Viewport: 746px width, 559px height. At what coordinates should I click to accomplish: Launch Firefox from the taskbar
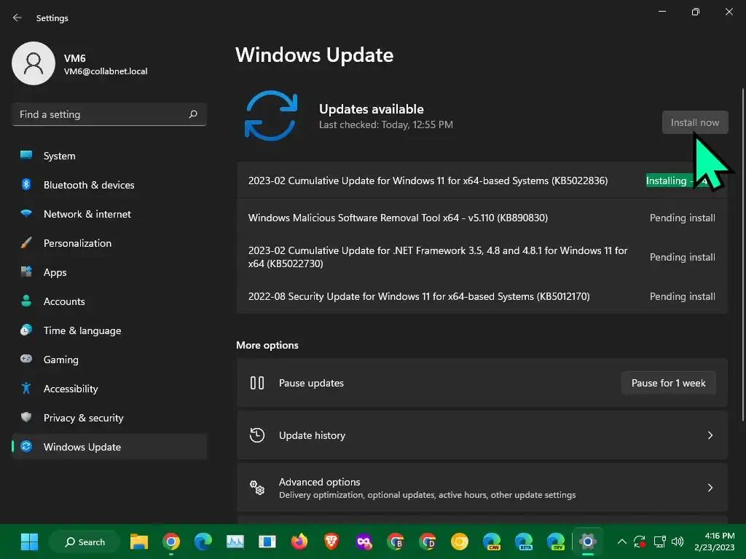click(299, 542)
